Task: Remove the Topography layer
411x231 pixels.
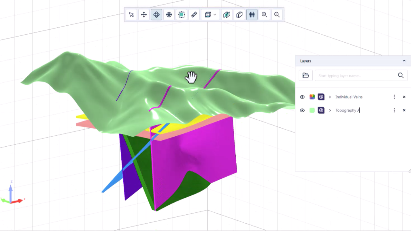Action: pyautogui.click(x=404, y=110)
